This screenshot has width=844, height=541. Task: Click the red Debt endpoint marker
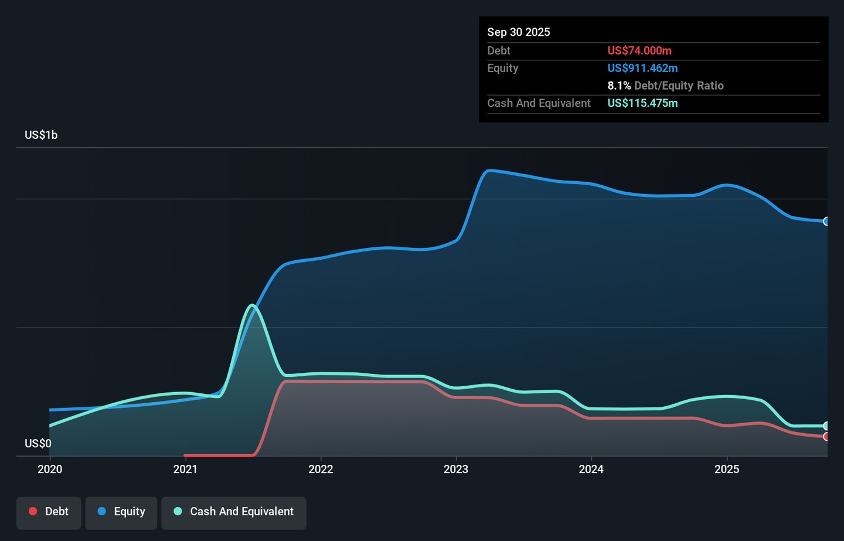tap(826, 437)
